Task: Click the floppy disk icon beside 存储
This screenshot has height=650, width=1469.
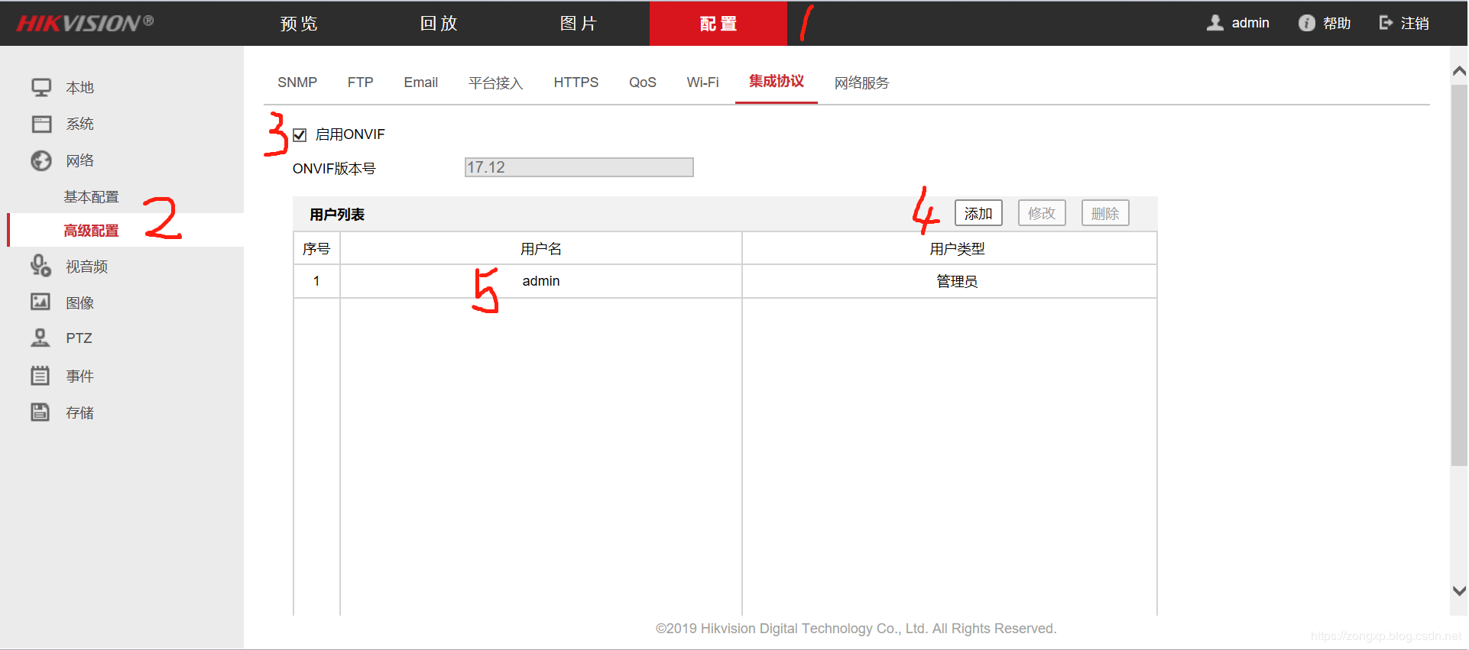Action: tap(41, 412)
